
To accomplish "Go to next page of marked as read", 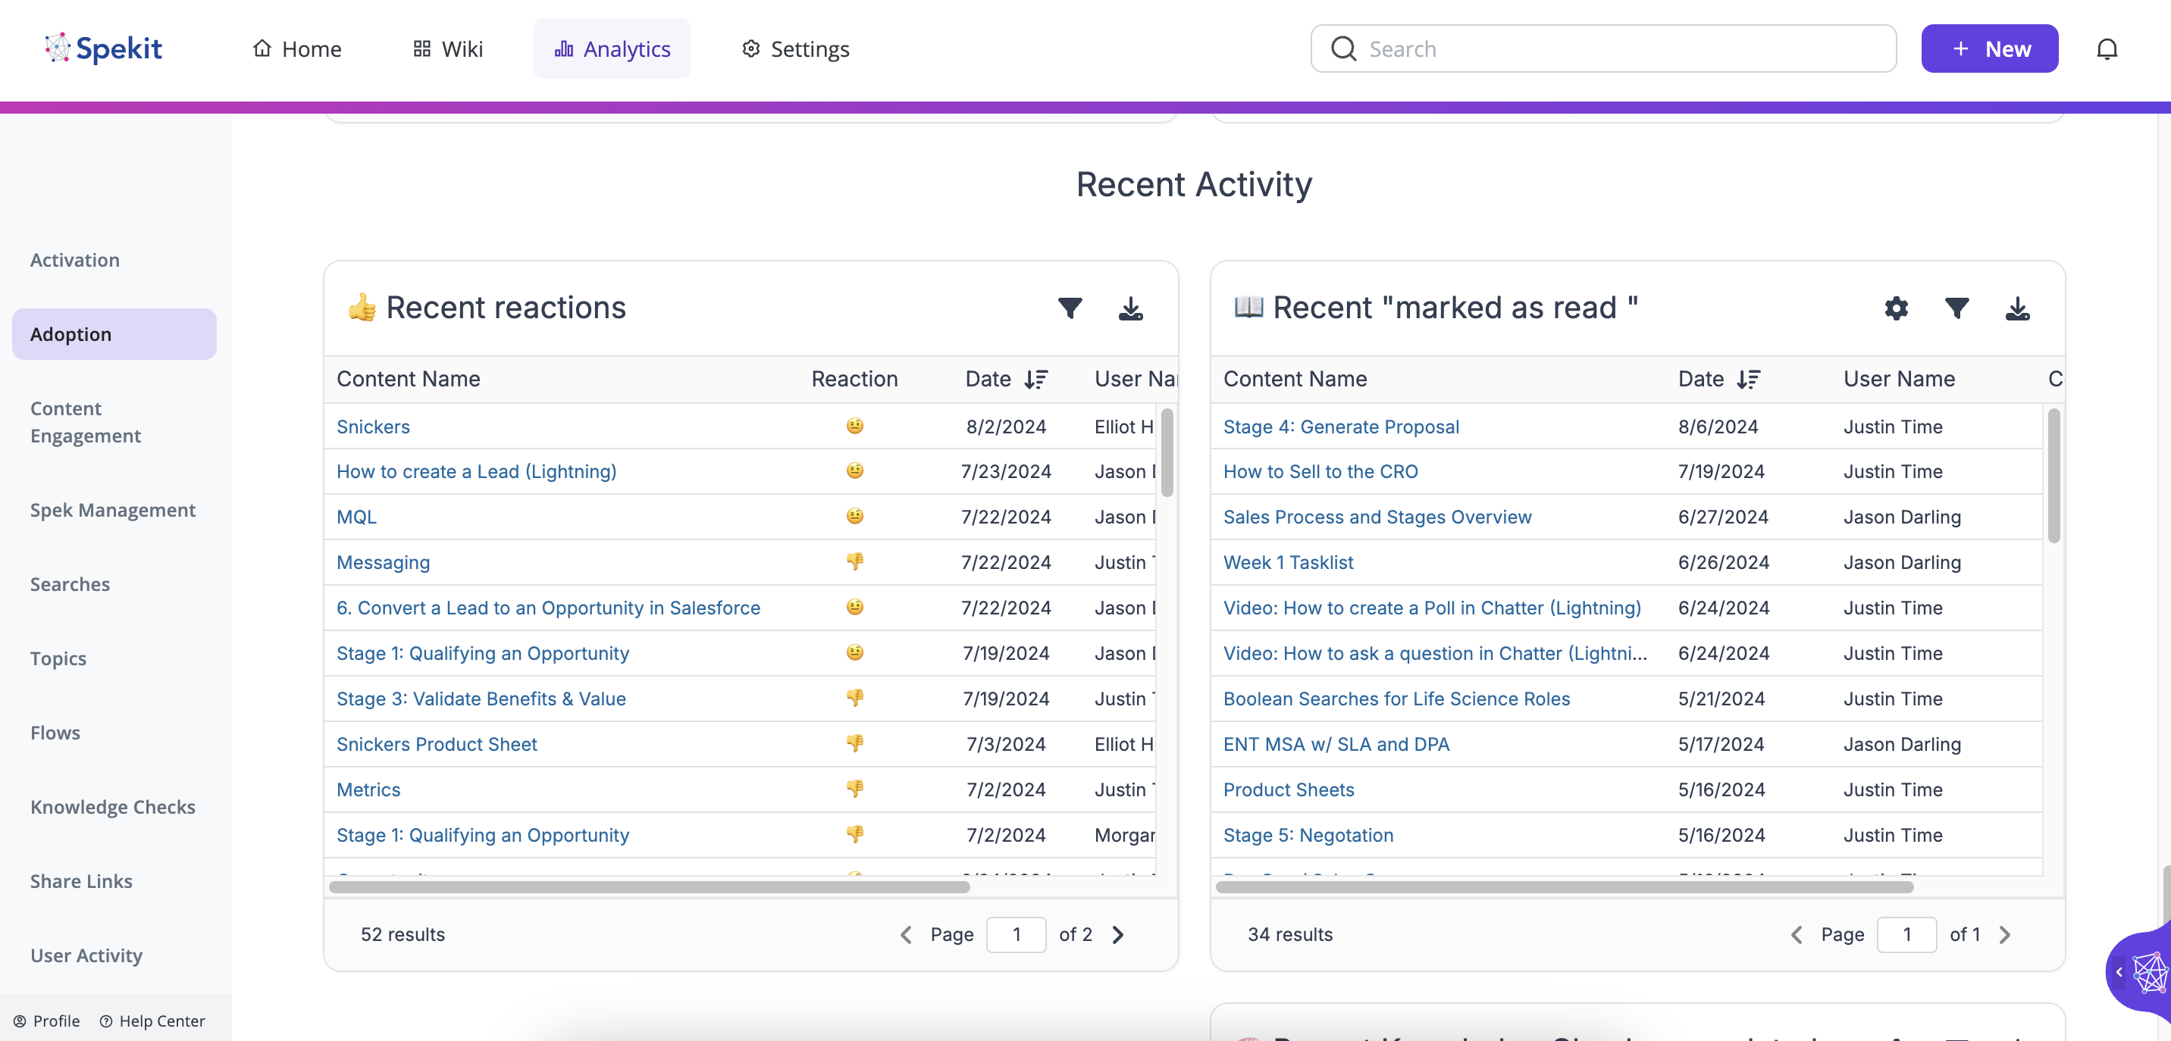I will (x=2005, y=934).
